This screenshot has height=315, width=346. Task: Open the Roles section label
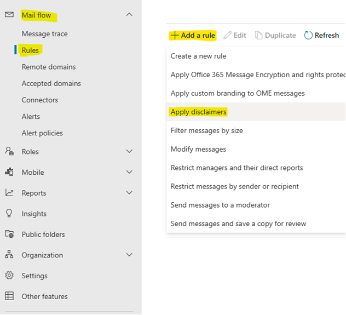pyautogui.click(x=30, y=152)
